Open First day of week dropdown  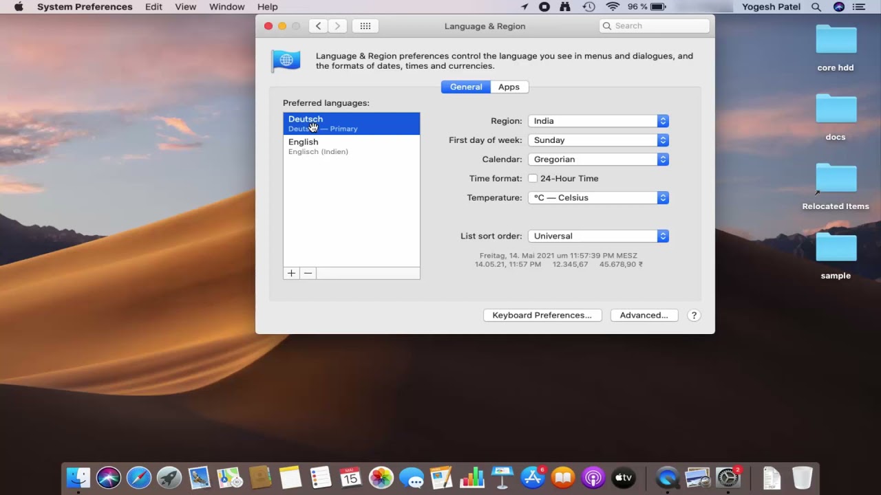tap(598, 140)
